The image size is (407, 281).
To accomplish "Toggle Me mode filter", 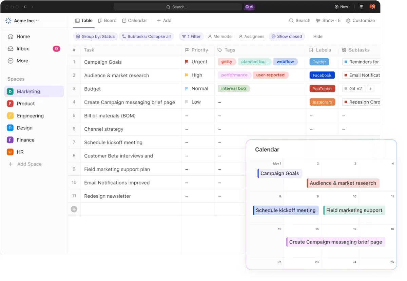I will pyautogui.click(x=219, y=37).
